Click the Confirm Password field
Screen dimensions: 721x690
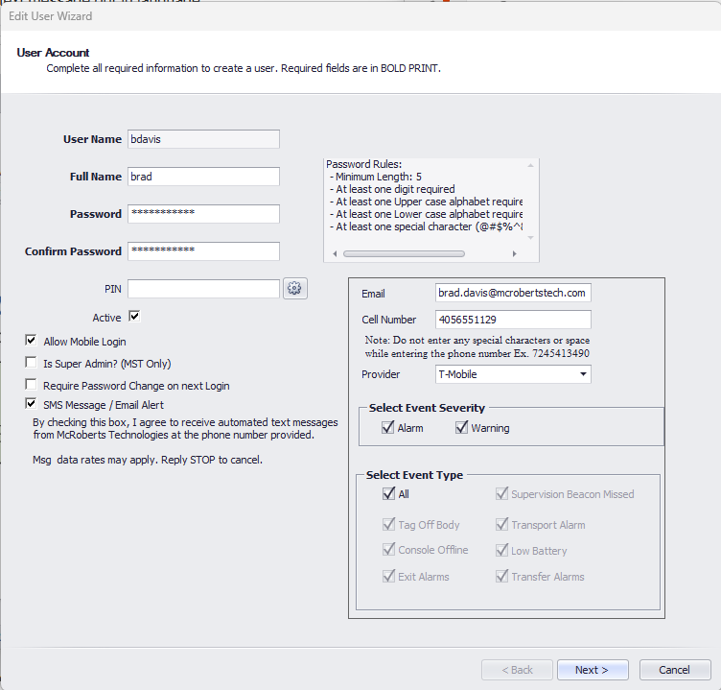(x=203, y=250)
